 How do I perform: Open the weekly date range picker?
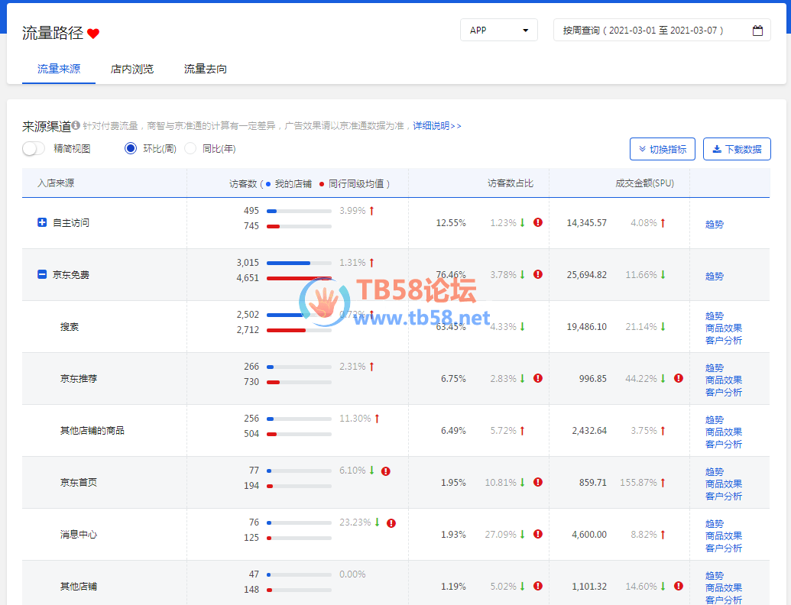(662, 31)
